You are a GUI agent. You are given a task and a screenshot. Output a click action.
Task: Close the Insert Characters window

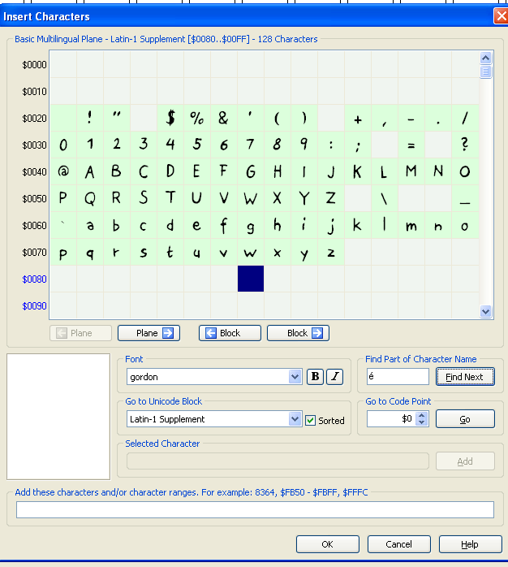[502, 16]
